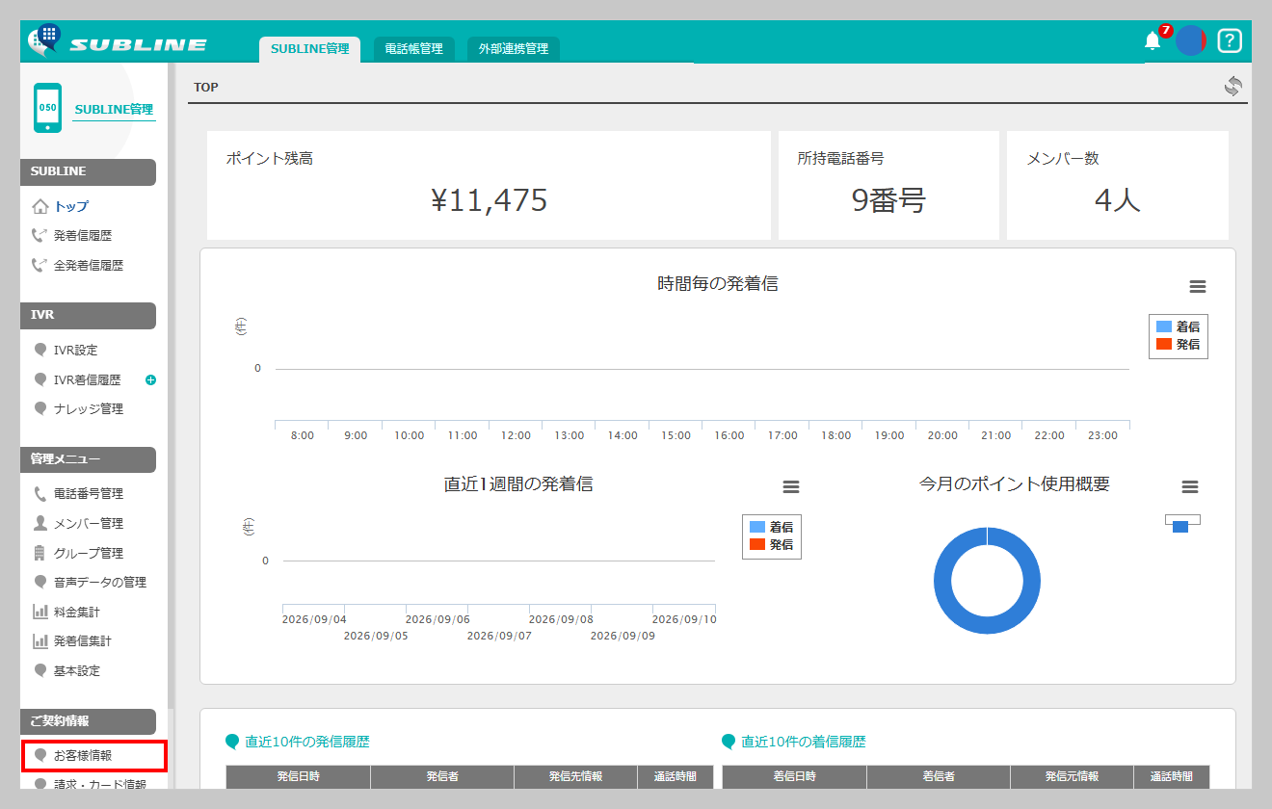
Task: Click the bubble icon beside お客様情報
Action: click(x=40, y=755)
